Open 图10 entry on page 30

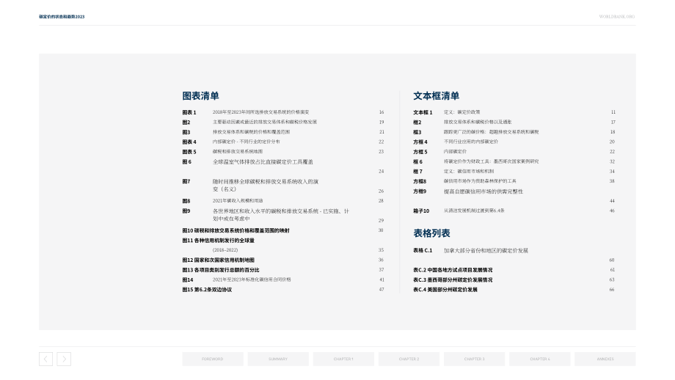(282, 230)
